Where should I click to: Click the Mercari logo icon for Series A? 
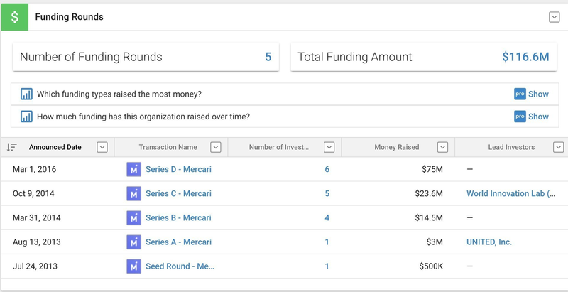tap(133, 242)
